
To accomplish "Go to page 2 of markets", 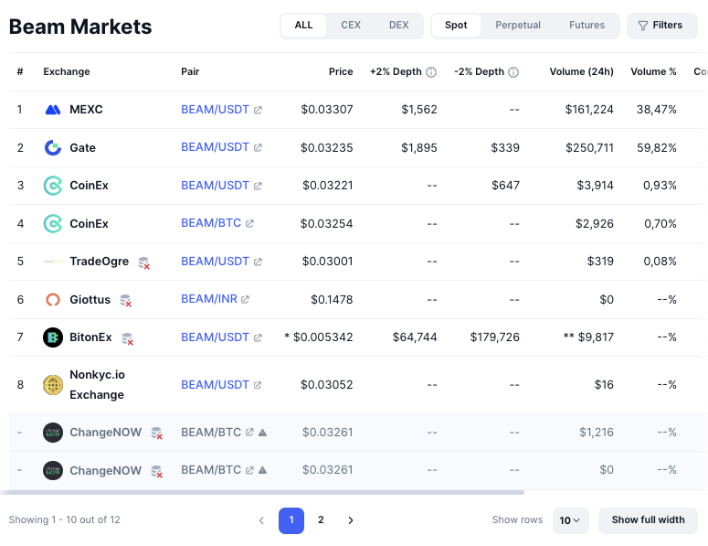I will tap(321, 520).
